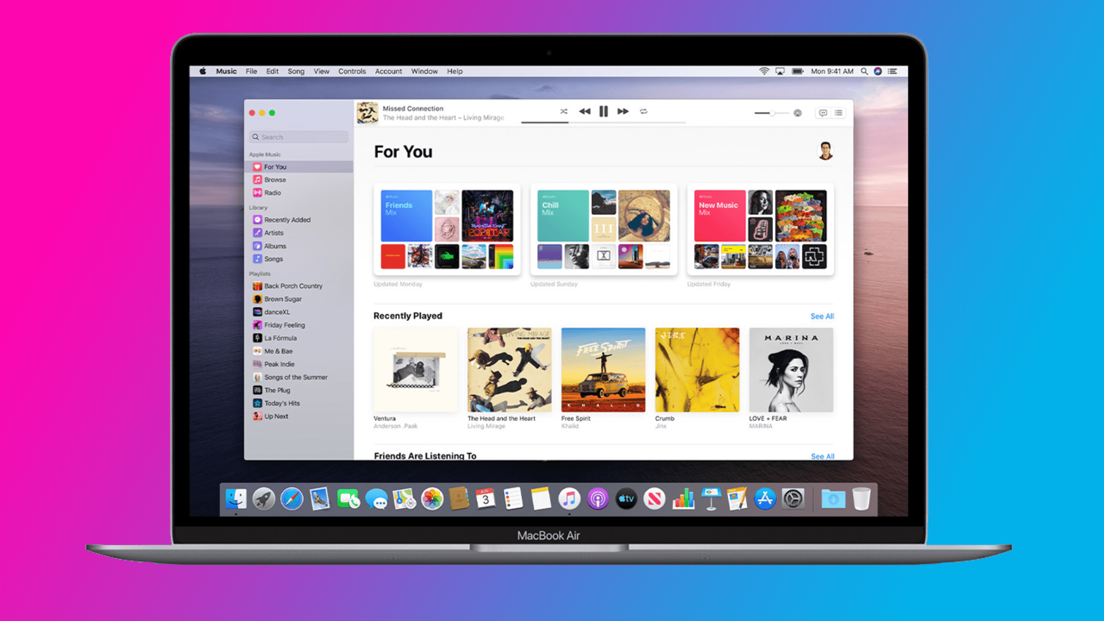Click the Search field in sidebar
Image resolution: width=1104 pixels, height=621 pixels.
(x=299, y=137)
